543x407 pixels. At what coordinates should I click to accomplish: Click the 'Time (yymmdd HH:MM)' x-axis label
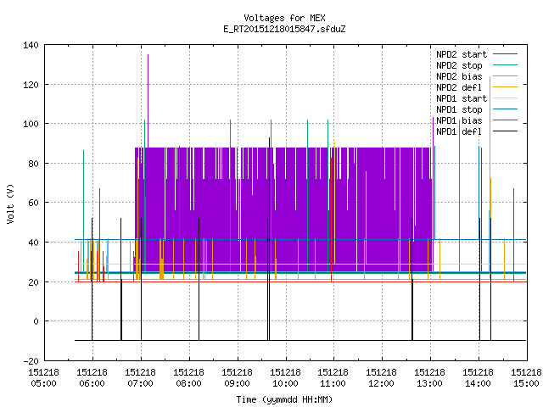tap(284, 399)
